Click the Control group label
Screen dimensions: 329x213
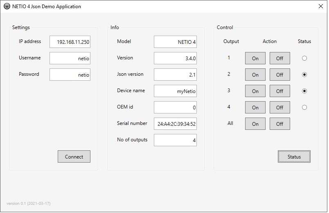pos(225,27)
